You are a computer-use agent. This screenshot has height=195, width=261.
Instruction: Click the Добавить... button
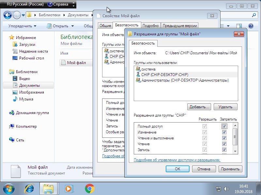(199, 107)
